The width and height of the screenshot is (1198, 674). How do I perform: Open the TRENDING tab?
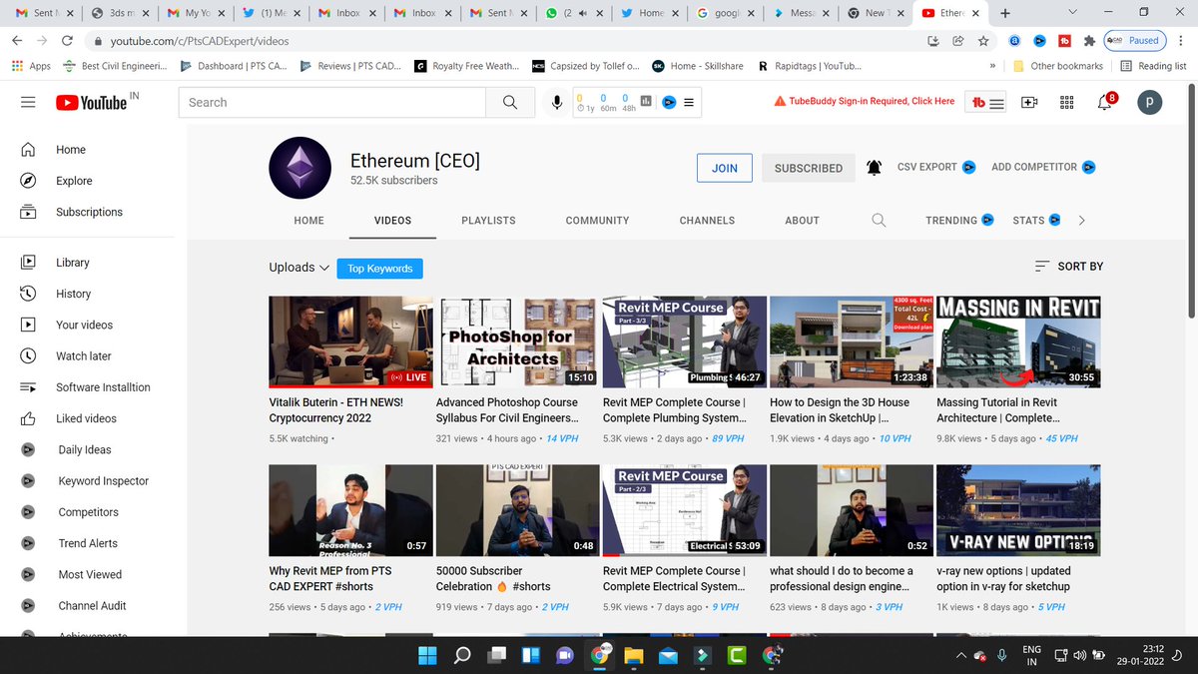[x=959, y=220]
